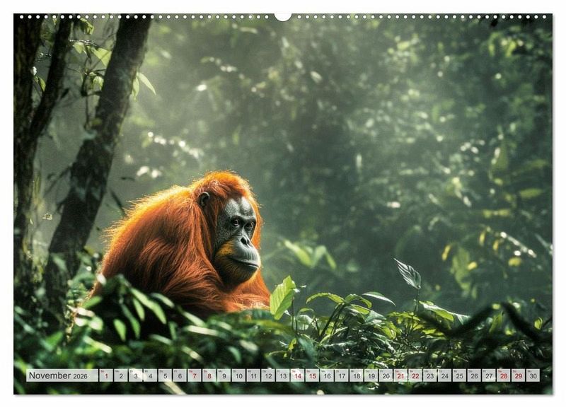
Task: Choose day 13 in the calendar strip
Action: (x=283, y=375)
